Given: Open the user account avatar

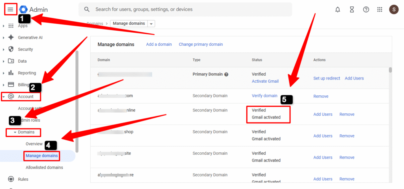Looking at the screenshot, I should 393,9.
